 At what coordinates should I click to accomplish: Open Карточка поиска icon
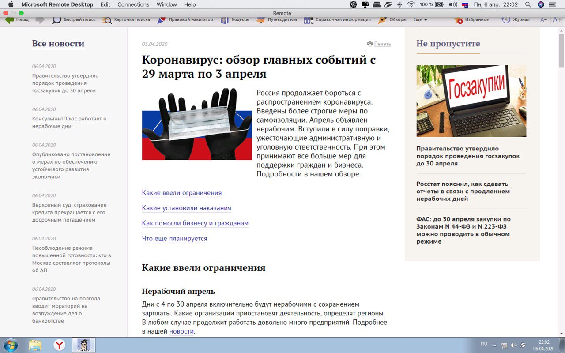(x=107, y=20)
